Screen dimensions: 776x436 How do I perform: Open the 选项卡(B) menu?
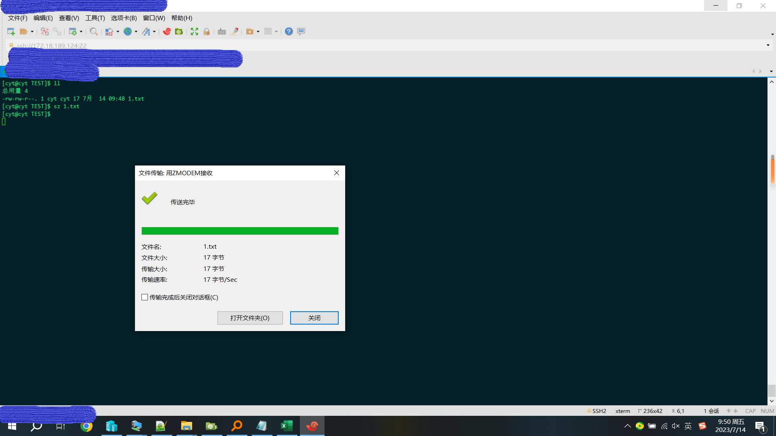coord(124,18)
